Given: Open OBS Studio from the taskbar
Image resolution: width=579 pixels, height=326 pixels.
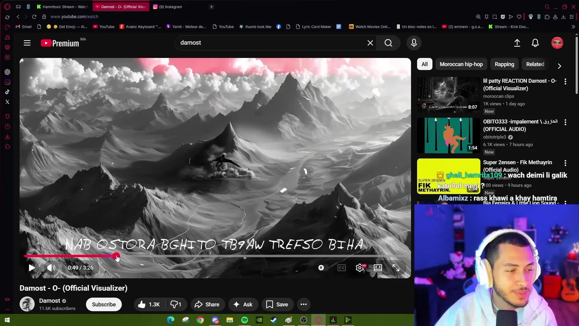Looking at the screenshot, I should [x=304, y=320].
